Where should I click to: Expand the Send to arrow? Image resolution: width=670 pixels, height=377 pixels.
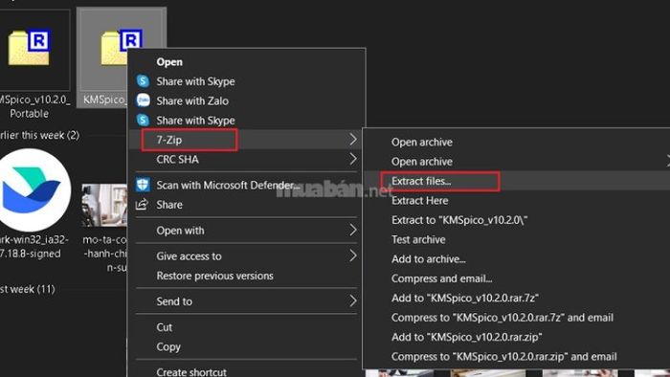352,301
